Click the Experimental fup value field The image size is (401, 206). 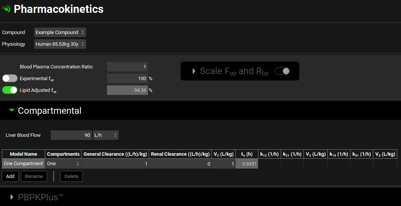click(127, 79)
